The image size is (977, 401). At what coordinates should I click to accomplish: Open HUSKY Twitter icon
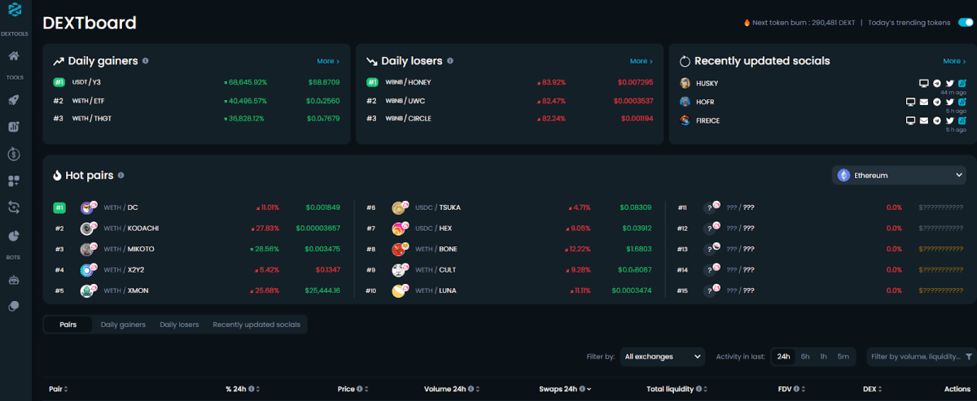pos(949,83)
